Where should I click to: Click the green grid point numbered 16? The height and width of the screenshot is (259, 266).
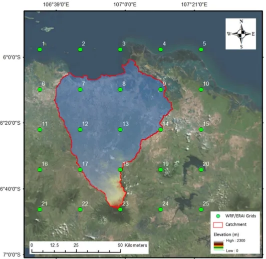point(40,170)
